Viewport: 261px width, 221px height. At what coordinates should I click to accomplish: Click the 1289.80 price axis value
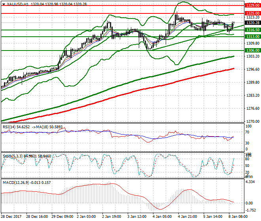pyautogui.click(x=253, y=82)
